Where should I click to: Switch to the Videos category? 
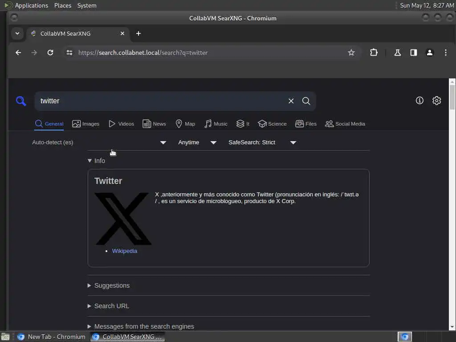click(x=121, y=124)
